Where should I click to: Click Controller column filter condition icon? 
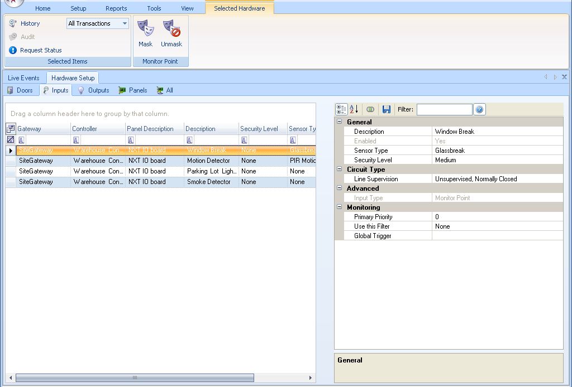tap(76, 140)
